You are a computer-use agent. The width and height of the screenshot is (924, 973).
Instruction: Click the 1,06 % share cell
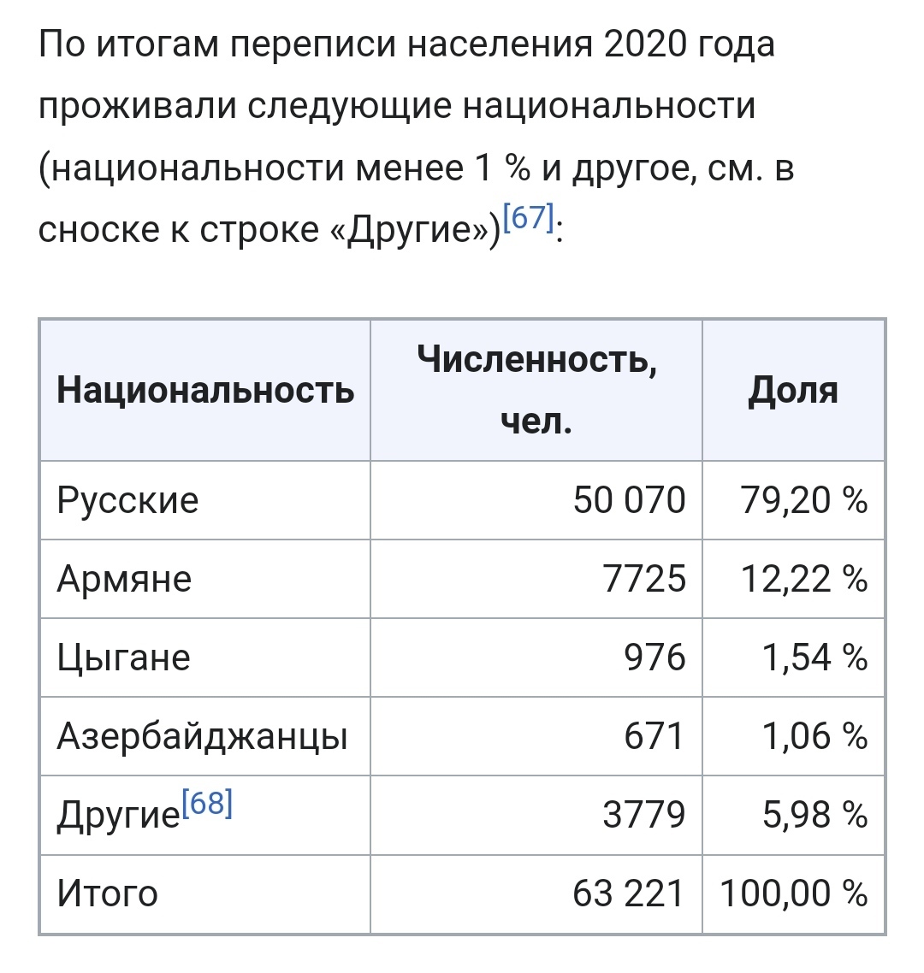click(x=814, y=737)
